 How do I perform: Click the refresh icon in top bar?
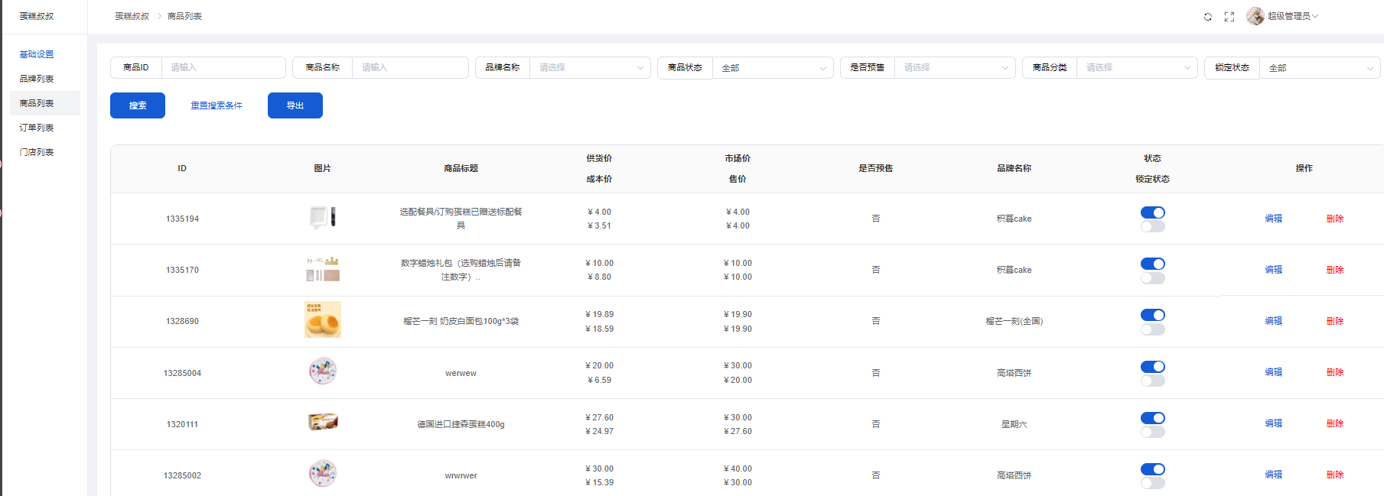1207,17
